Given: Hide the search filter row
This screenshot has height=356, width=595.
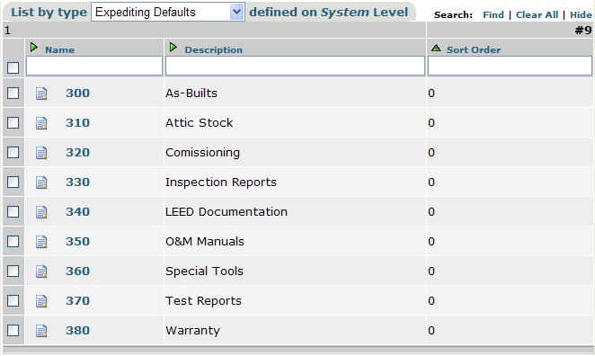Looking at the screenshot, I should point(581,14).
